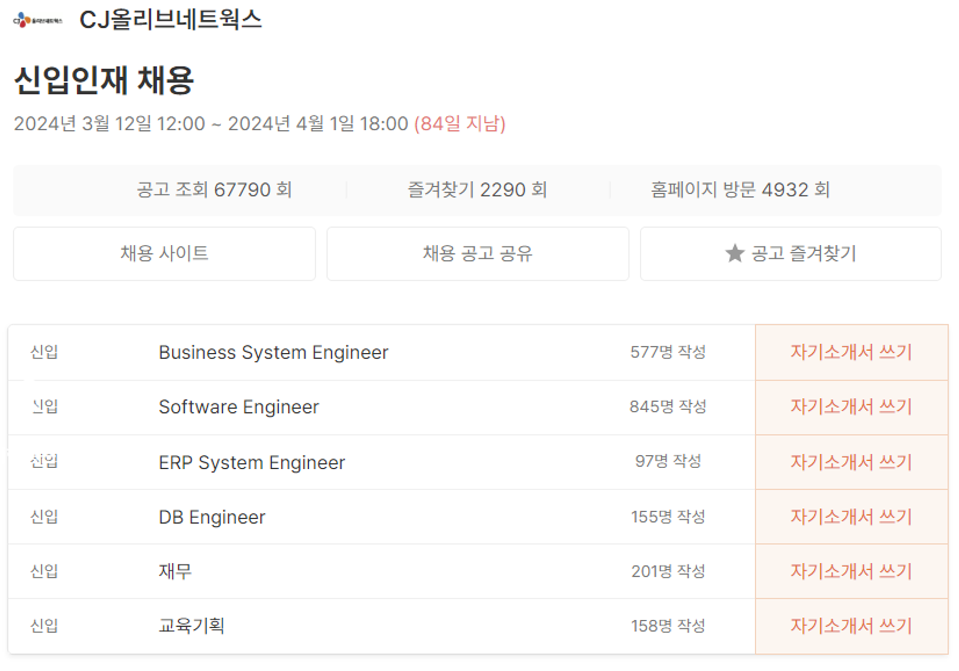
Task: Click the CJ Olive Networks logo icon
Action: 37,20
